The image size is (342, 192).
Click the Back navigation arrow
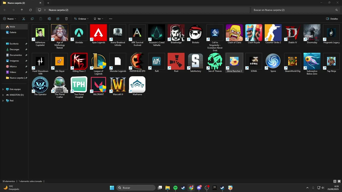tap(5, 10)
